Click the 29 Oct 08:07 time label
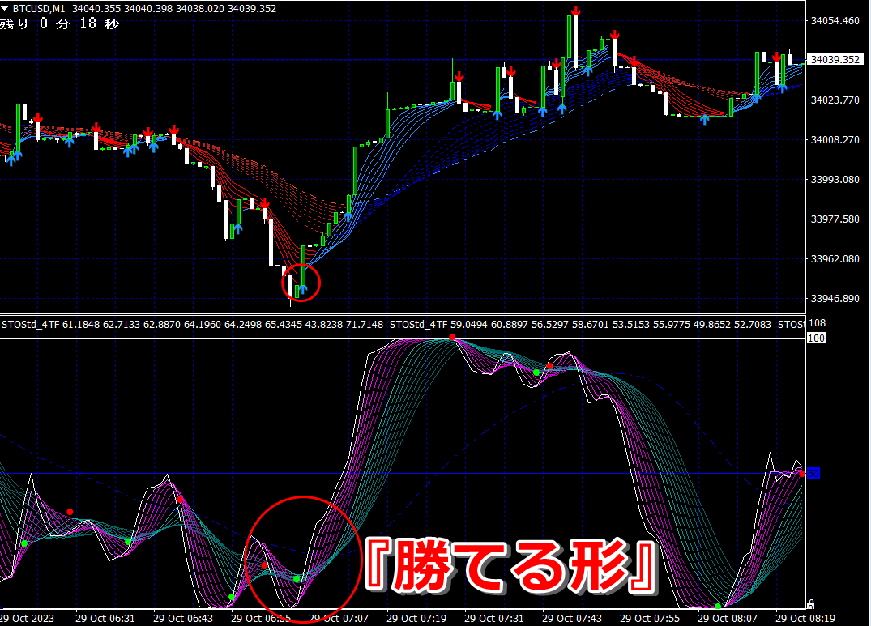This screenshot has width=871, height=626. (727, 618)
